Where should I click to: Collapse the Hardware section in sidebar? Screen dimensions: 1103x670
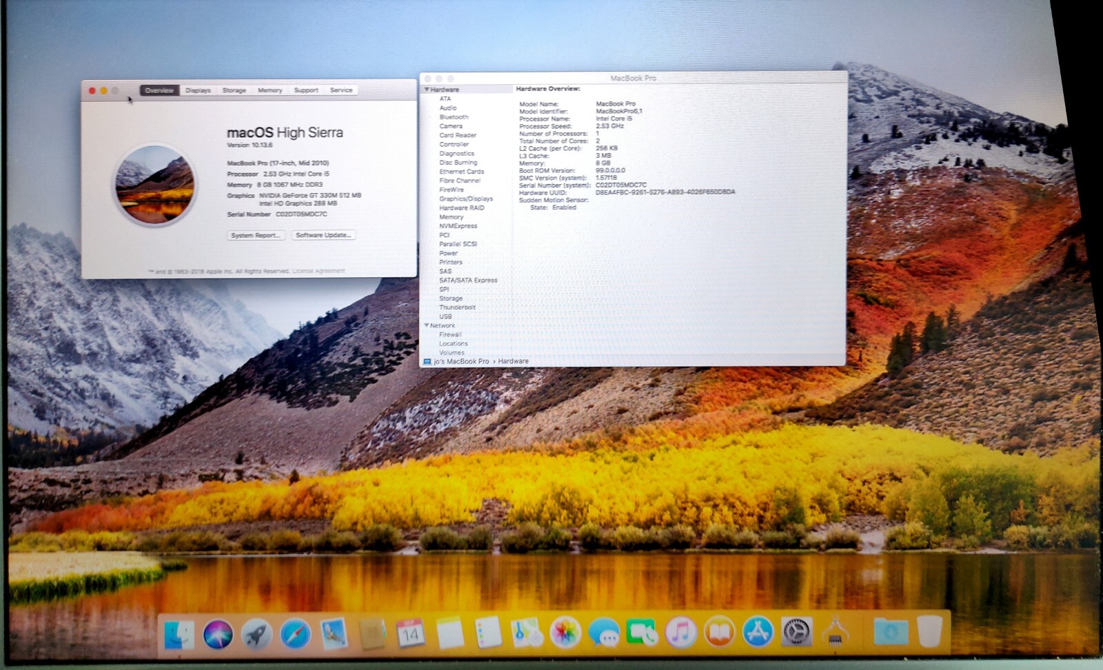pyautogui.click(x=427, y=90)
